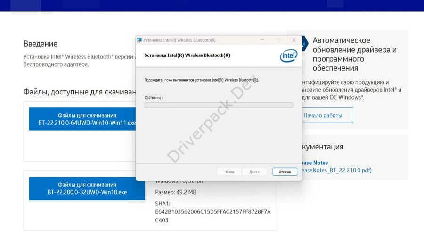Minimize the Intel Bluetooth installer window

pos(262,40)
